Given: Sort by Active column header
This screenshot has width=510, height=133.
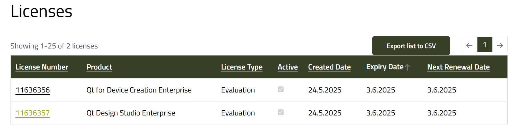Looking at the screenshot, I should point(288,67).
